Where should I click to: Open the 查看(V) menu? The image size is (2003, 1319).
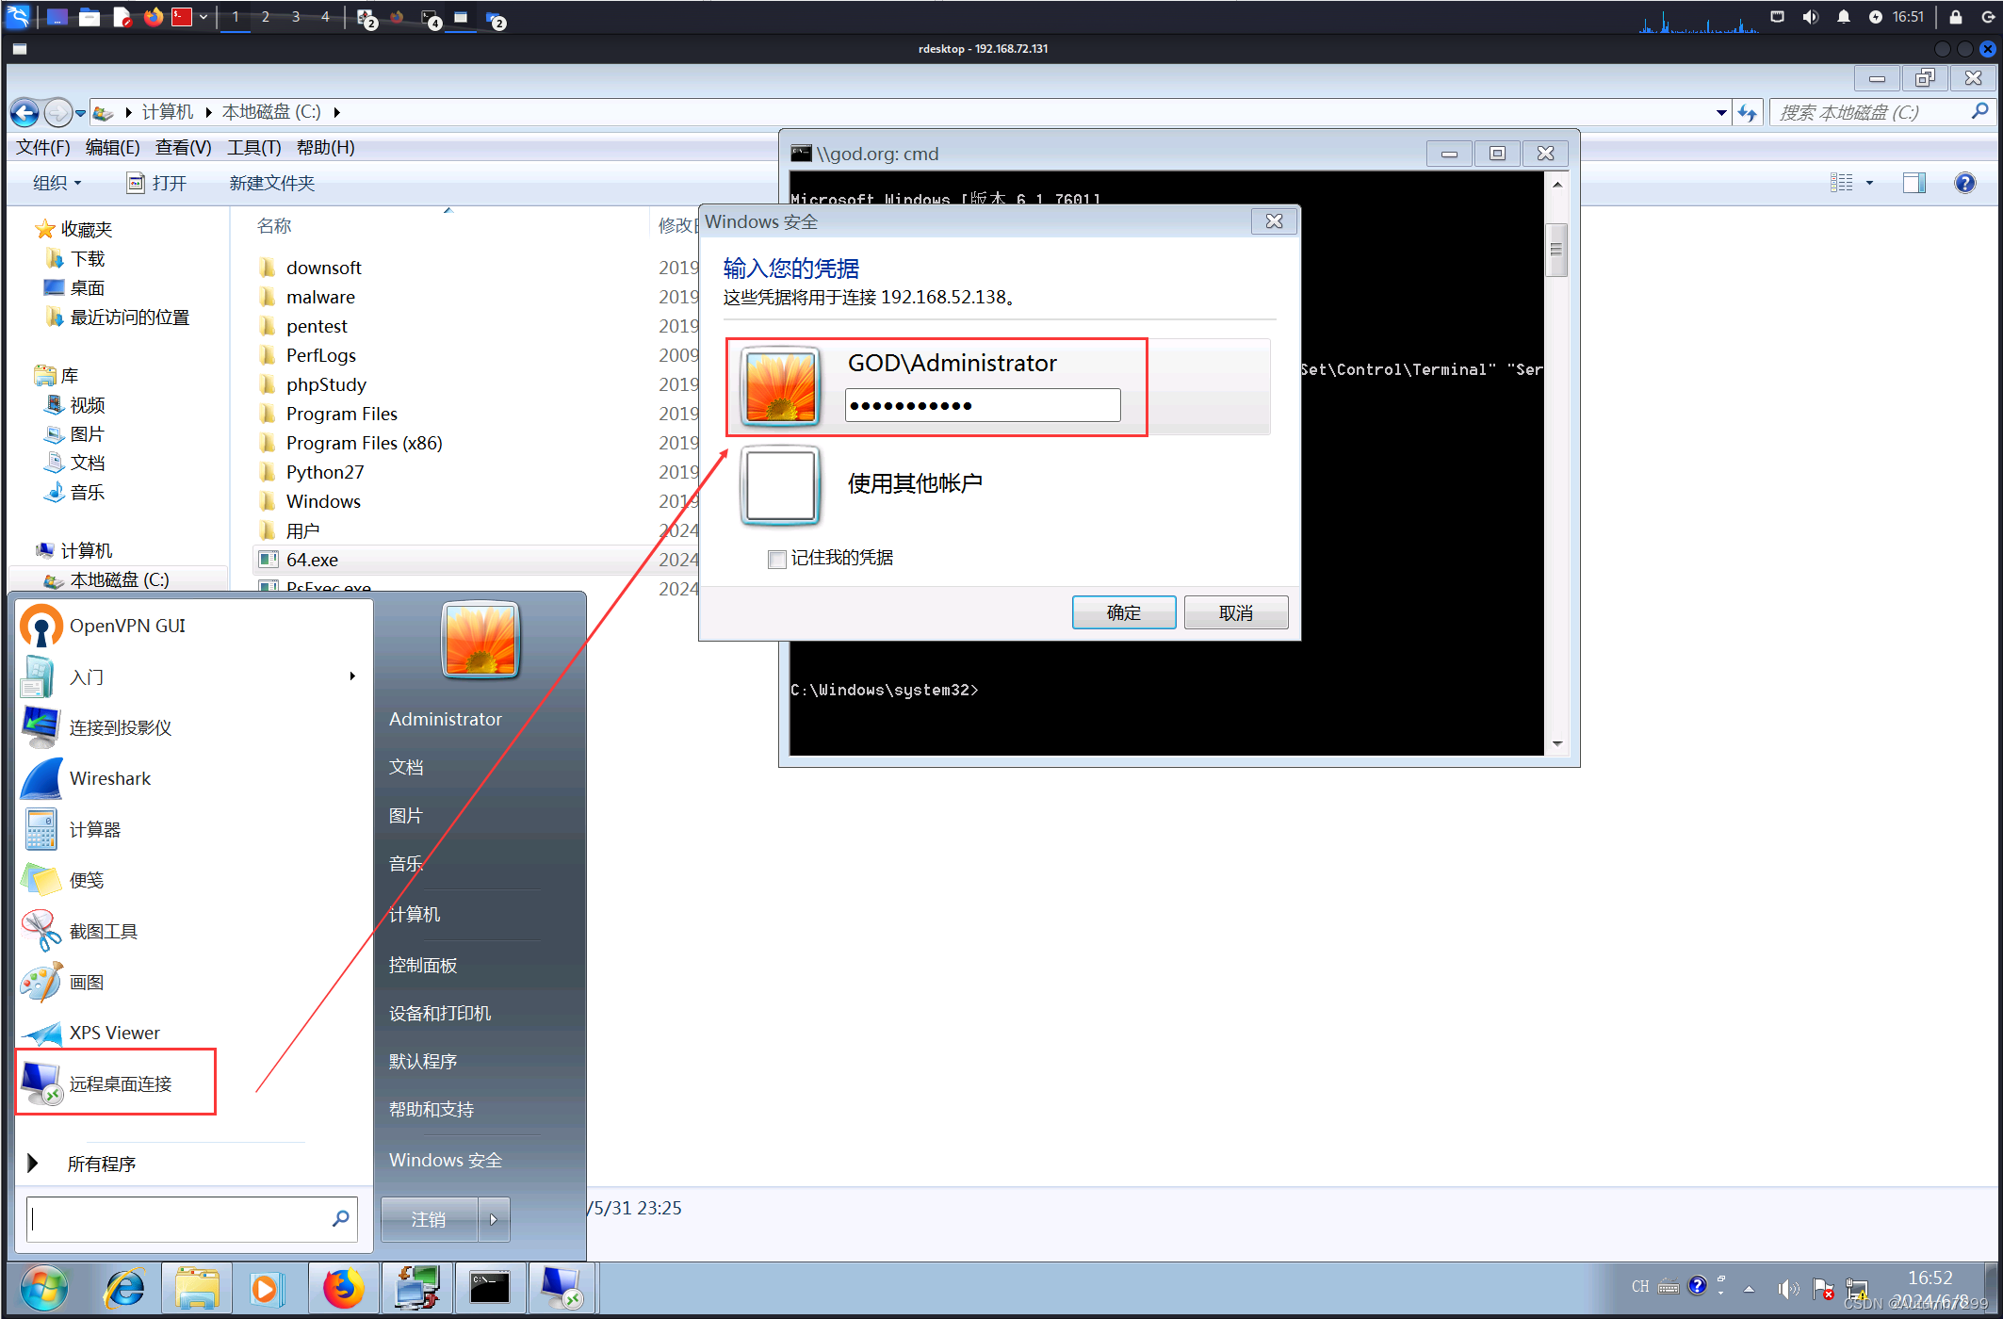coord(183,148)
